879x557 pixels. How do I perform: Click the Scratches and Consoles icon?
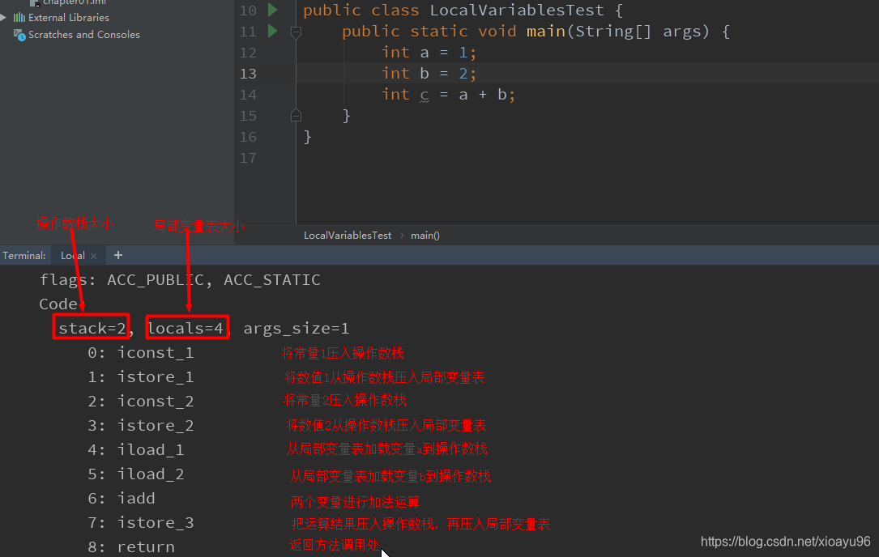pos(19,35)
